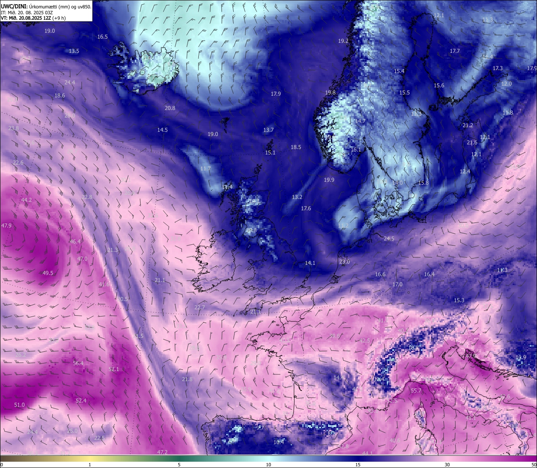Click the 55.7 value label
The width and height of the screenshot is (537, 468).
coord(416,391)
